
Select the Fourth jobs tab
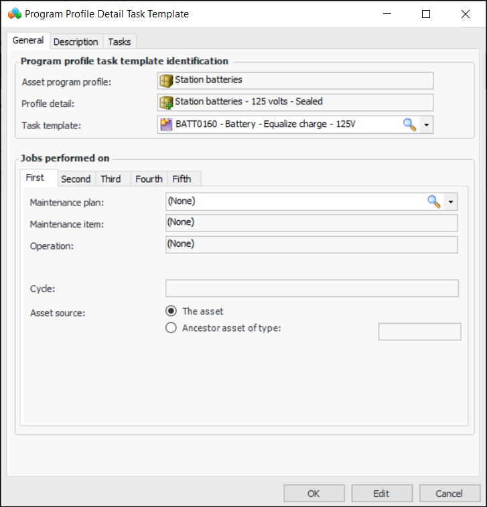[149, 179]
